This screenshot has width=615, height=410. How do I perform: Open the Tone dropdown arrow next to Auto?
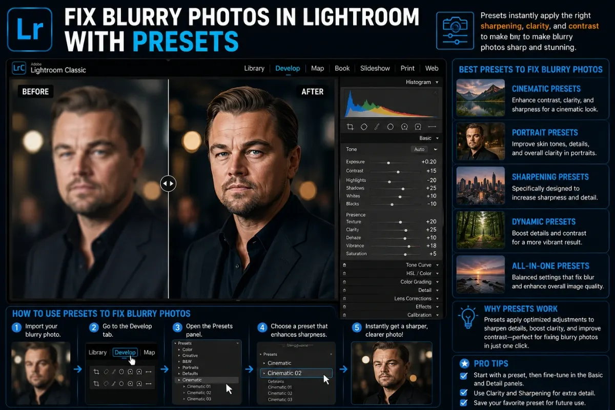[x=436, y=149]
